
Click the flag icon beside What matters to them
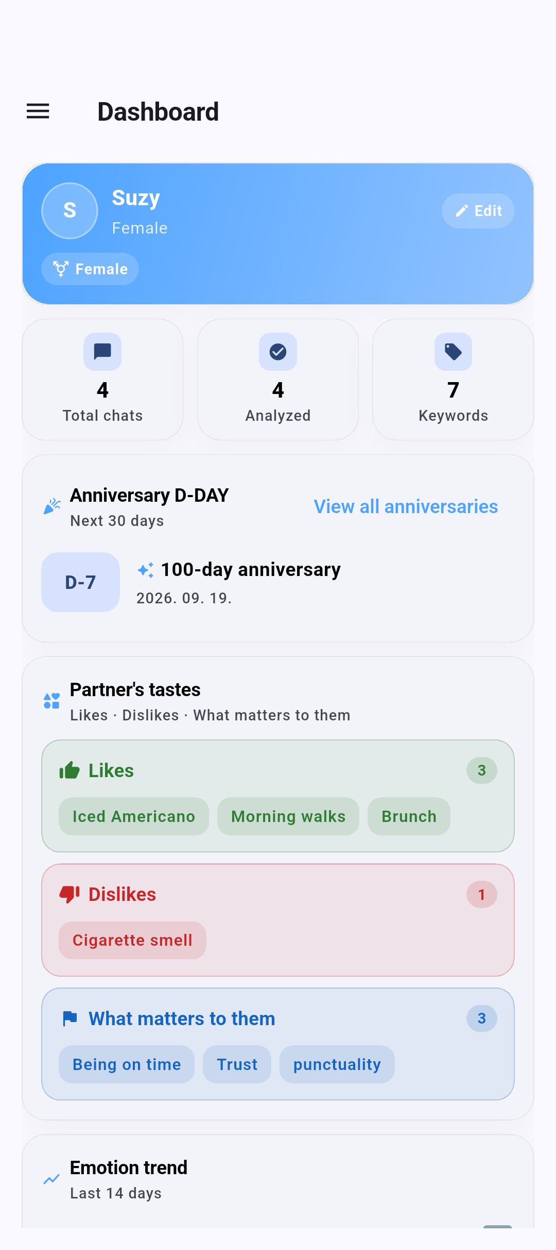pos(69,1018)
